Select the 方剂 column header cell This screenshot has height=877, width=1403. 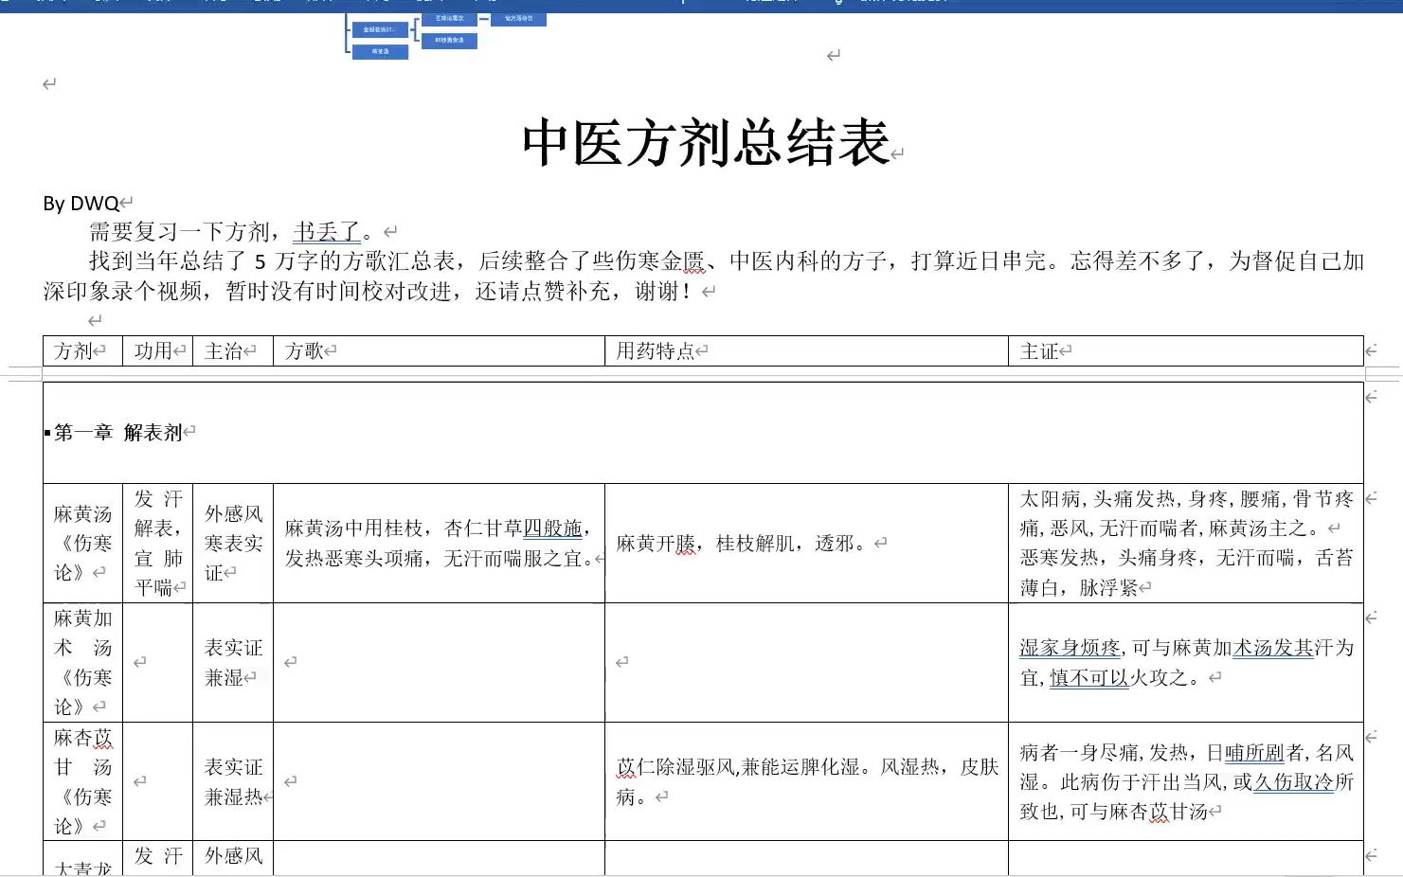[x=82, y=351]
